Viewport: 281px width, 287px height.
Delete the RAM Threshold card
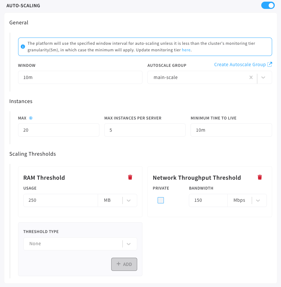[130, 177]
